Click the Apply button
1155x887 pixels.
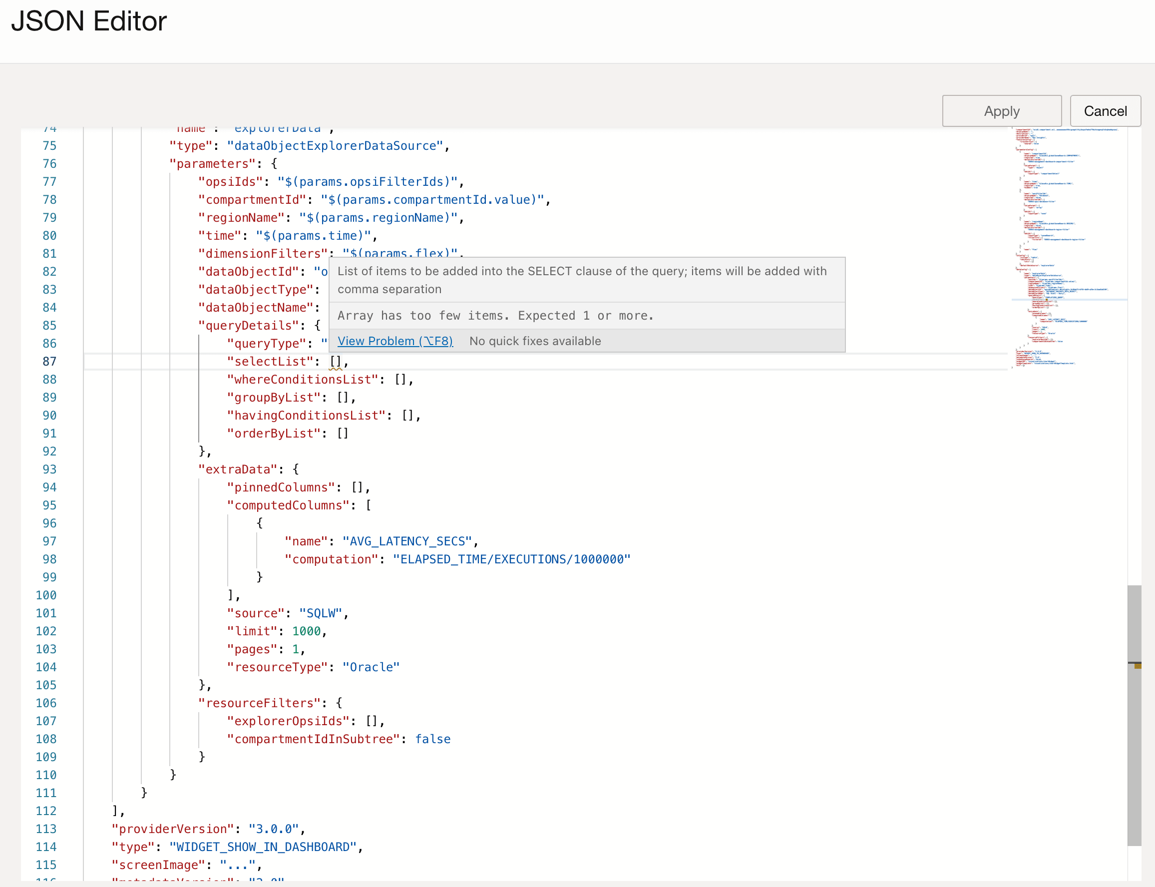point(1001,111)
